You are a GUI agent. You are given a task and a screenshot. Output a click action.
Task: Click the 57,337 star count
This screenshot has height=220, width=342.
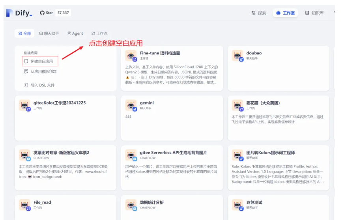coord(63,13)
